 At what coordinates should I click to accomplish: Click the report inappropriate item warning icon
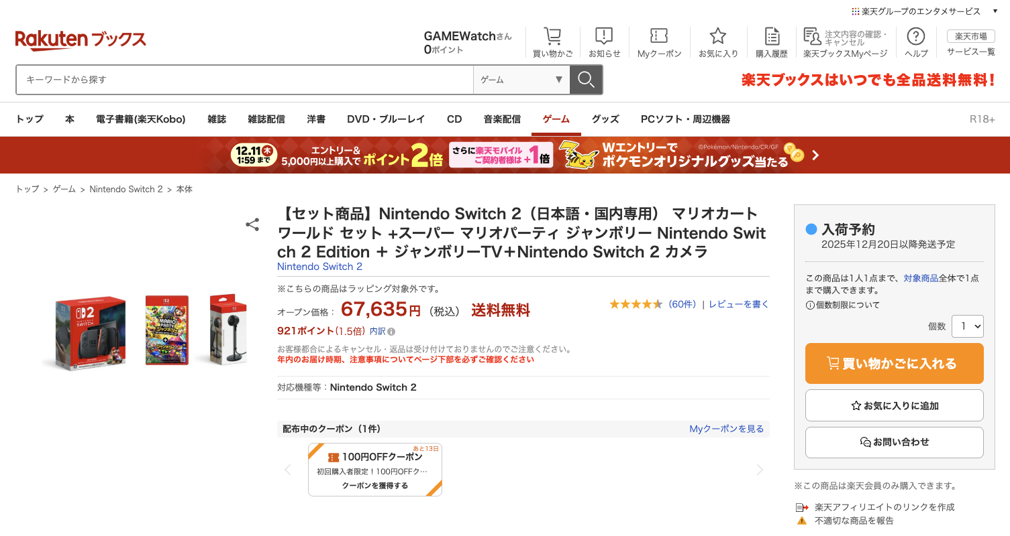pos(801,521)
